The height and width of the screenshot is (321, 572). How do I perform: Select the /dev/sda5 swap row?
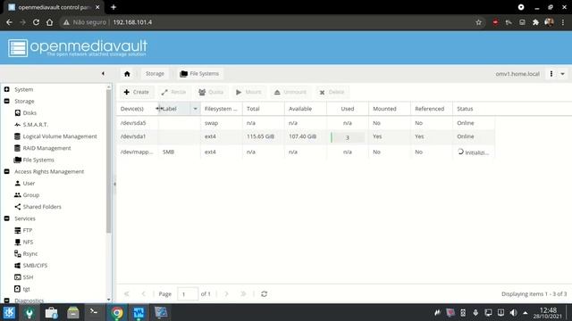click(x=306, y=123)
